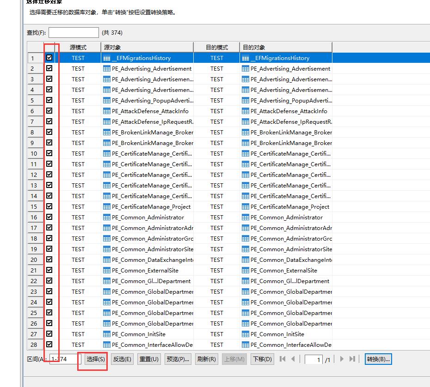The width and height of the screenshot is (430, 387).
Task: Click the 源对象 column header
Action: point(147,47)
